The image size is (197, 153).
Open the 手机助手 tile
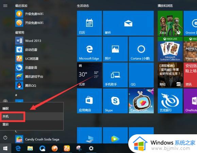[x=115, y=75]
